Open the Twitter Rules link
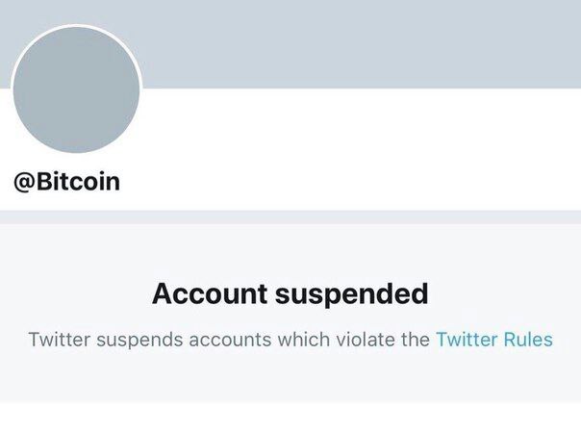The image size is (581, 431). click(493, 340)
